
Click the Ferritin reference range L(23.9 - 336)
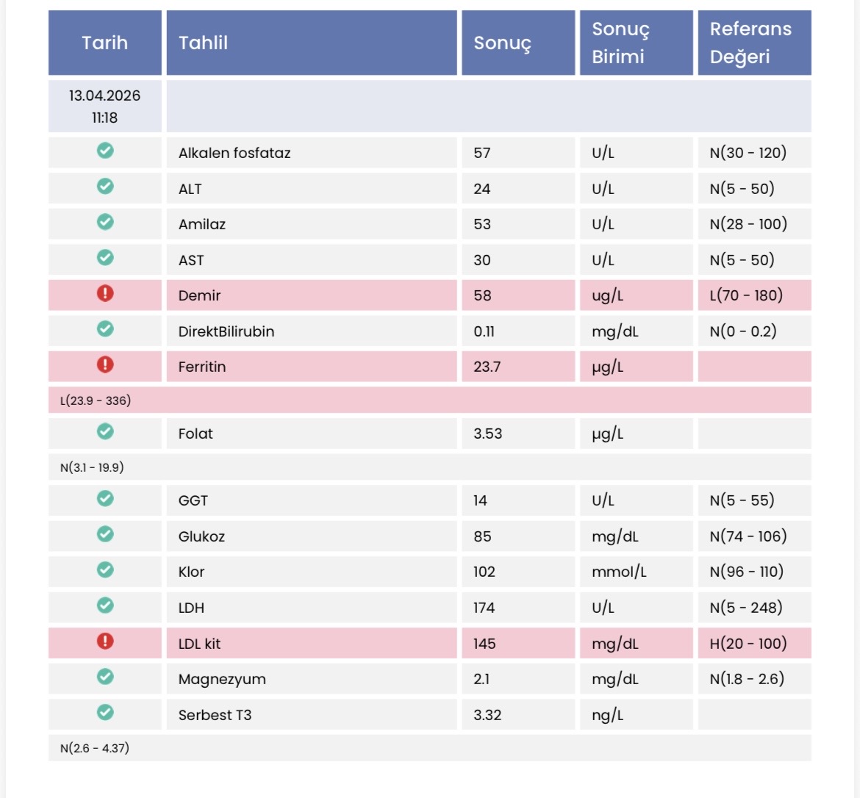coord(96,400)
